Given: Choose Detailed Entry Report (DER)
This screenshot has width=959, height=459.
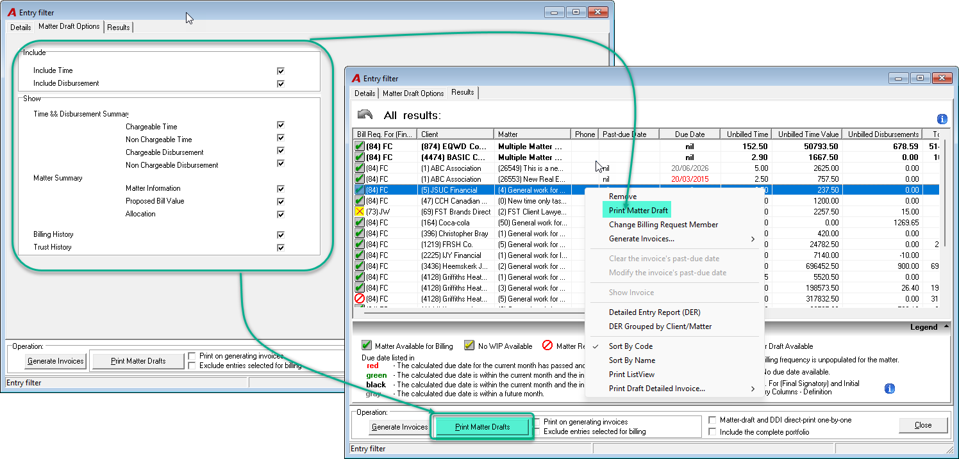Looking at the screenshot, I should coord(655,312).
